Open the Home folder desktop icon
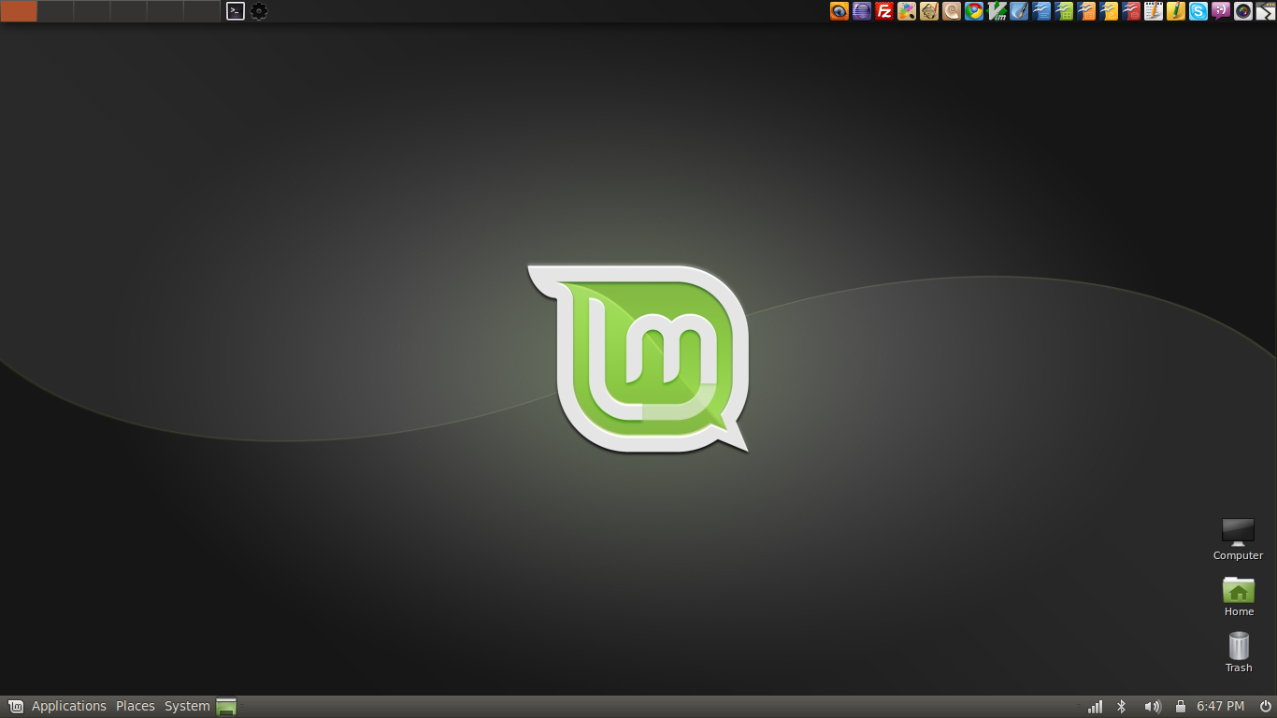1277x718 pixels. (1239, 596)
